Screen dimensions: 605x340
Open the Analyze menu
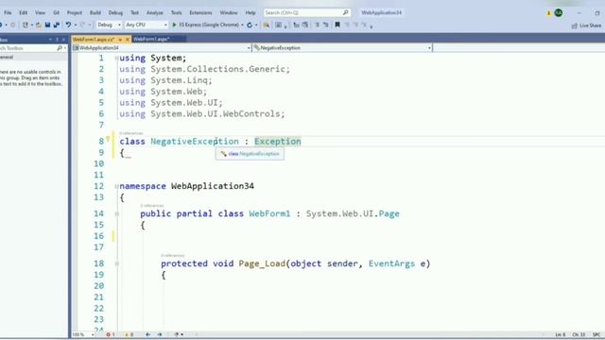click(x=155, y=12)
